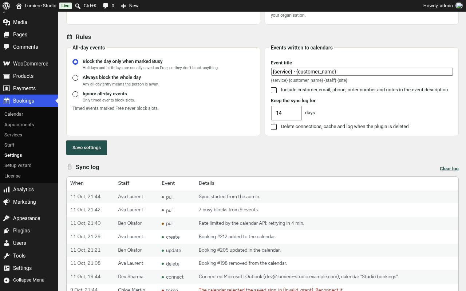
Task: Click the WooCommerce logo icon
Action: [7, 64]
